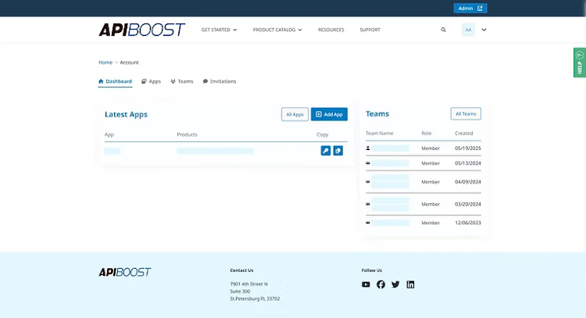Viewport: 586px width, 318px height.
Task: Click the Latest Apps heading
Action: coord(126,114)
